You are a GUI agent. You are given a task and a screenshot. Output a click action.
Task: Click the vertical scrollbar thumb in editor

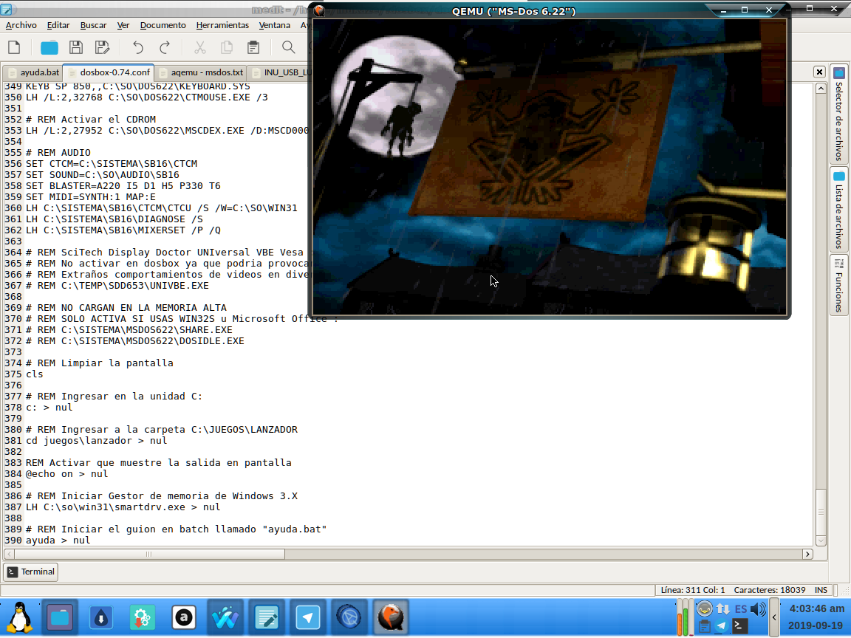[x=821, y=512]
